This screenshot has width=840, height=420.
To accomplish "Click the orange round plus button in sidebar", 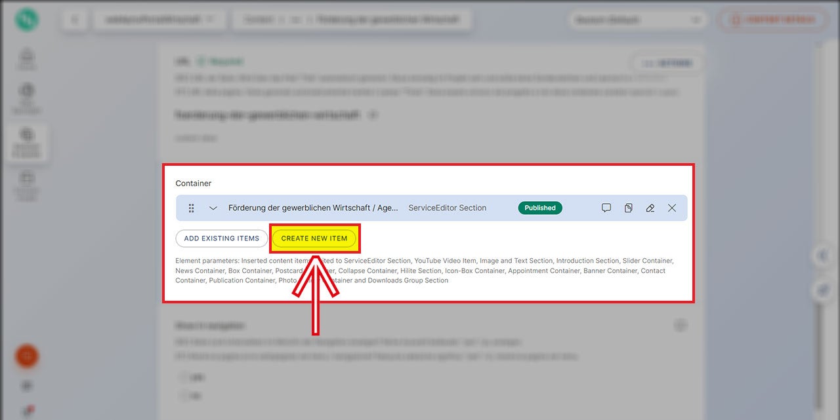I will coord(27,356).
